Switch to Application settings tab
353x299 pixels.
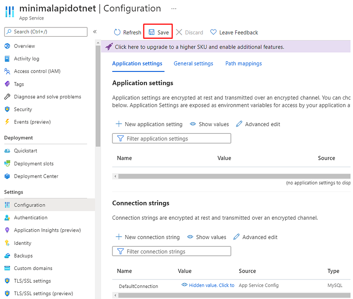coord(137,64)
